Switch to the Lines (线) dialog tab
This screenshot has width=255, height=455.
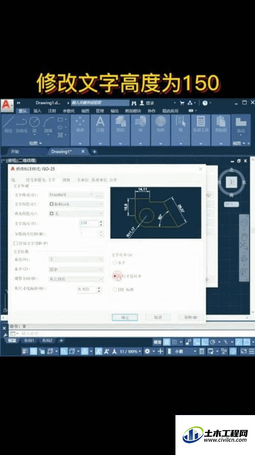click(x=12, y=180)
